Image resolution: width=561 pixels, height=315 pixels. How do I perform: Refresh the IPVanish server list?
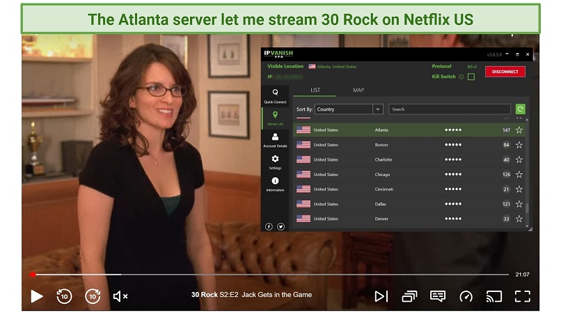click(x=520, y=109)
